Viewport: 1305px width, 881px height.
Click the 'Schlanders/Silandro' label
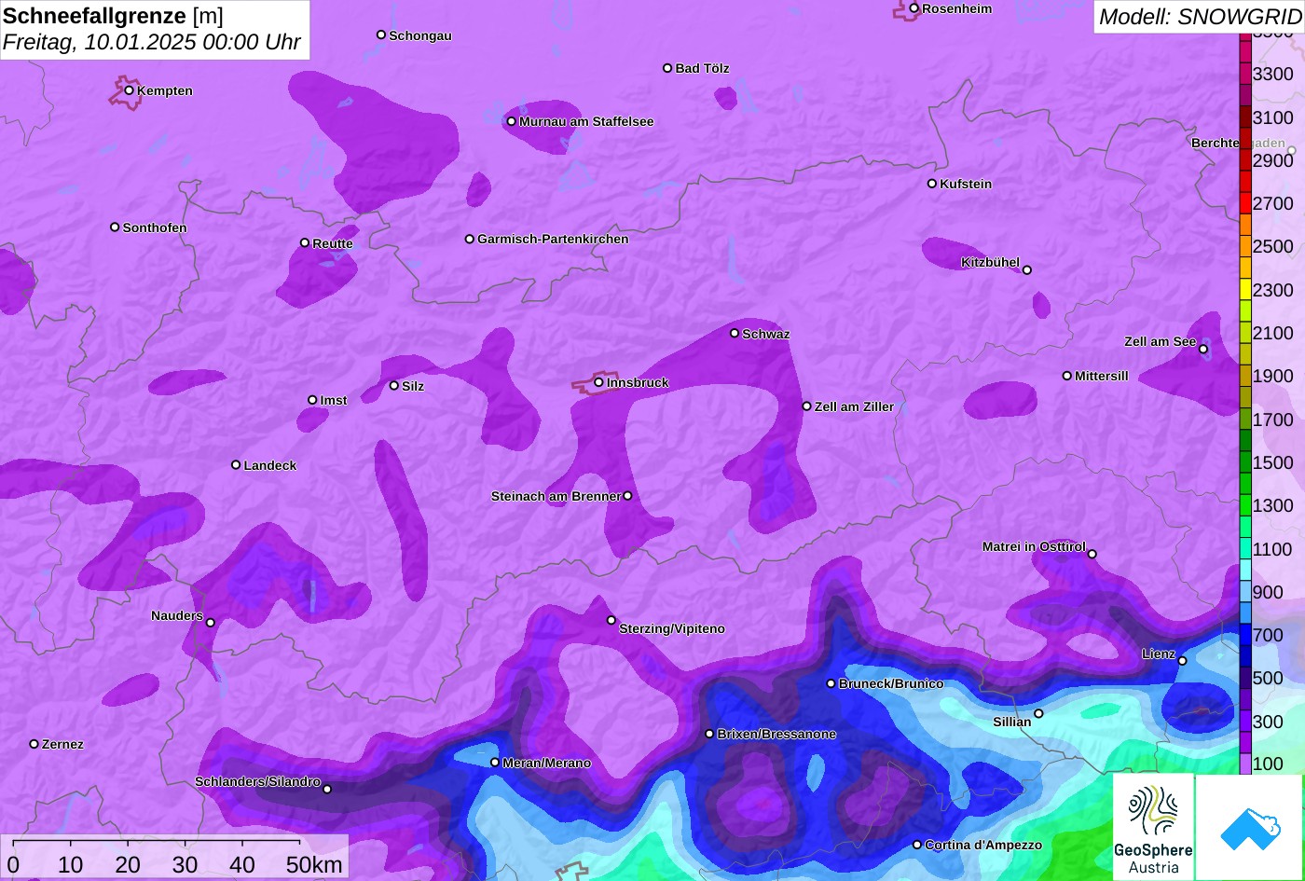(x=257, y=782)
